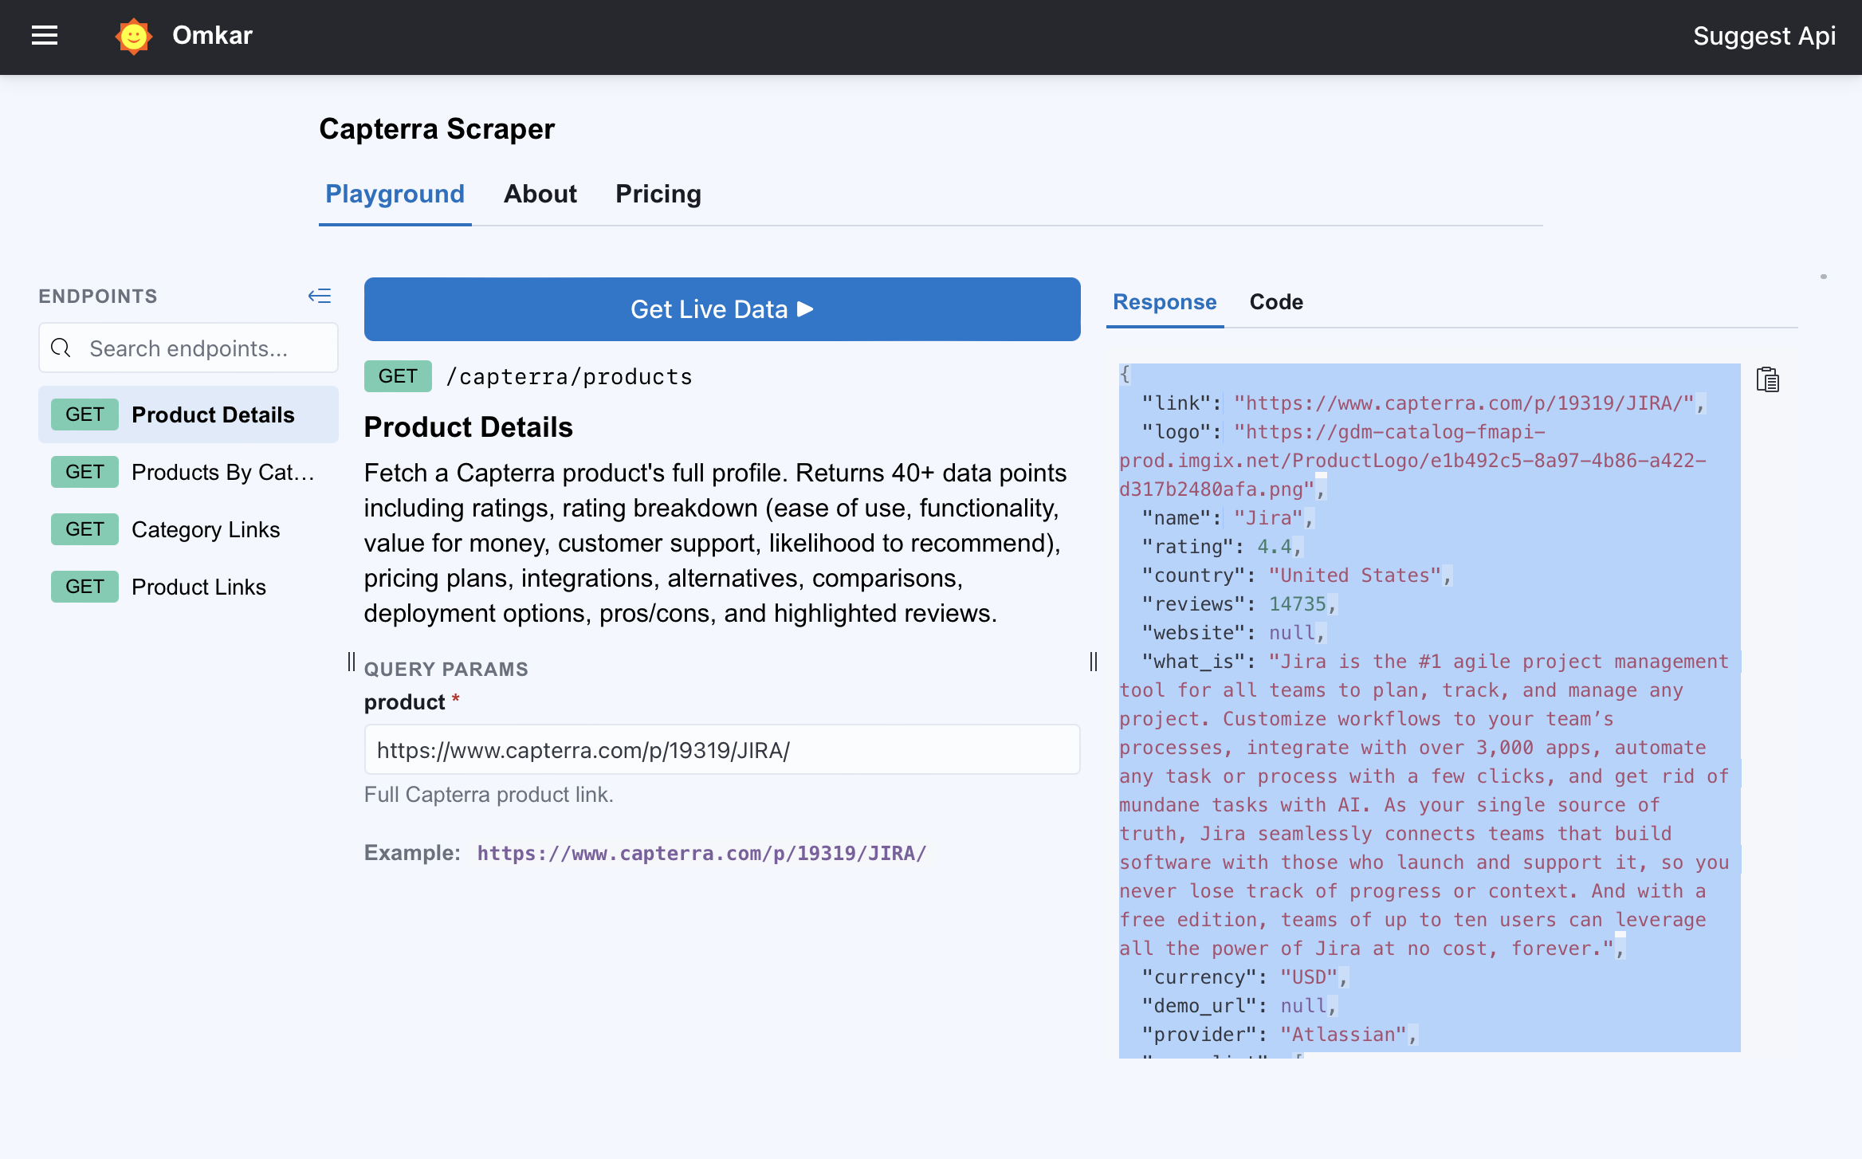
Task: Click the example JIRA URL link
Action: [x=701, y=854]
